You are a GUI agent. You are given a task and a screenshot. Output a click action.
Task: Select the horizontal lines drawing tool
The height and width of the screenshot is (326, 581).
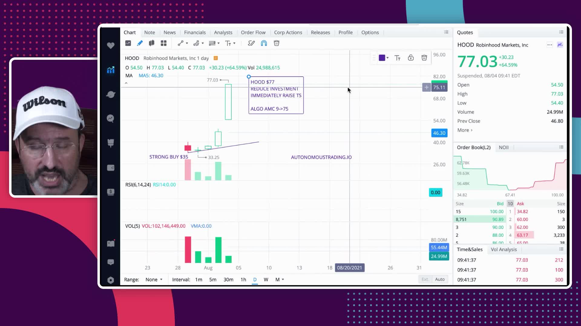coord(212,43)
